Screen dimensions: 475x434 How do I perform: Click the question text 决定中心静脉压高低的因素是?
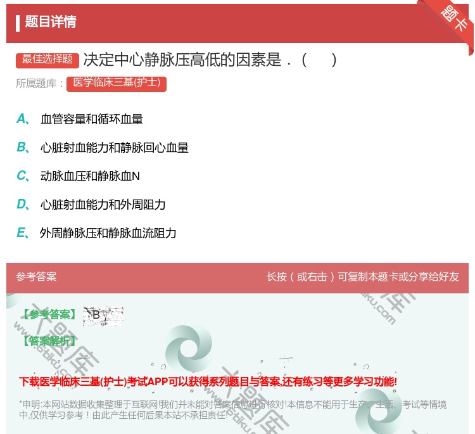point(182,60)
